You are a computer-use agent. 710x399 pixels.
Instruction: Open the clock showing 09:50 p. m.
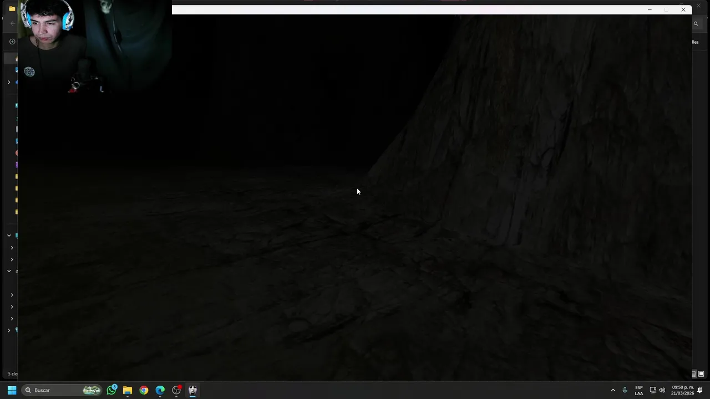click(x=682, y=390)
